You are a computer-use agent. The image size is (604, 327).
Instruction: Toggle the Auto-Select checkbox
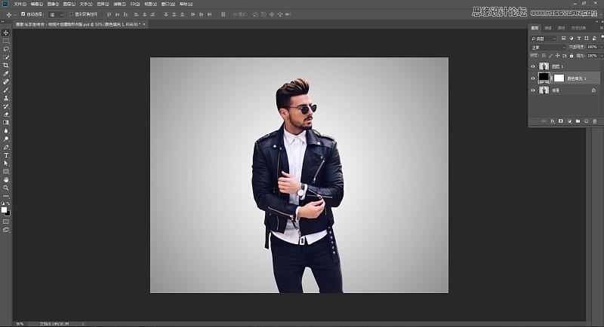pyautogui.click(x=23, y=14)
